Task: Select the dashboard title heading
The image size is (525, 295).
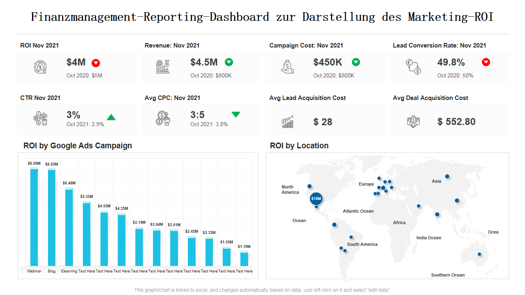Action: 262,17
